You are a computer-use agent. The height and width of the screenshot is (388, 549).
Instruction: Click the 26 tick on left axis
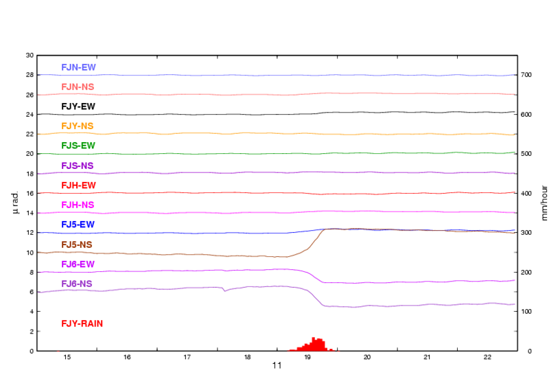[x=30, y=95]
